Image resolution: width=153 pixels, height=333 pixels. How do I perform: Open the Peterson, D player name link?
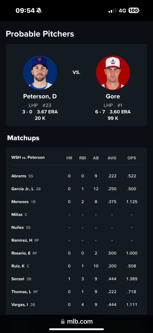[x=40, y=97]
